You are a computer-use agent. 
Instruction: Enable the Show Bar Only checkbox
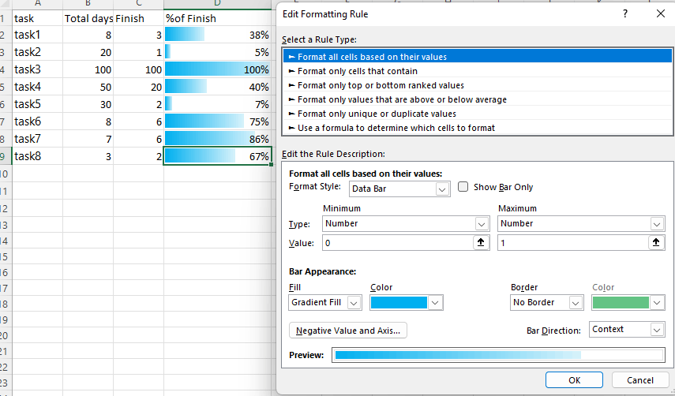(463, 187)
